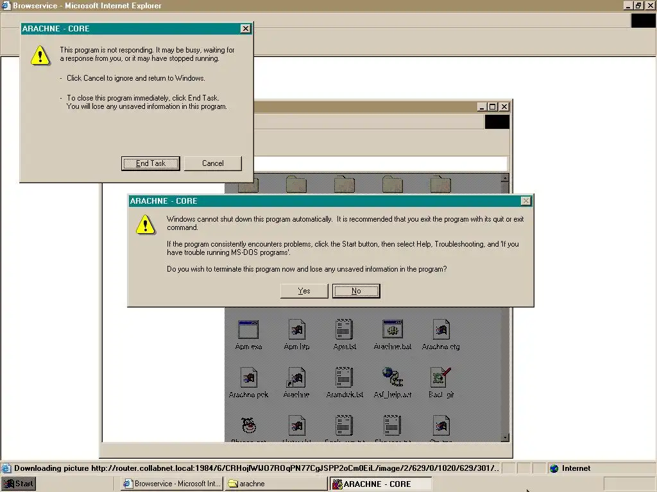
Task: Select the Arachne.cfg file icon
Action: 441,330
